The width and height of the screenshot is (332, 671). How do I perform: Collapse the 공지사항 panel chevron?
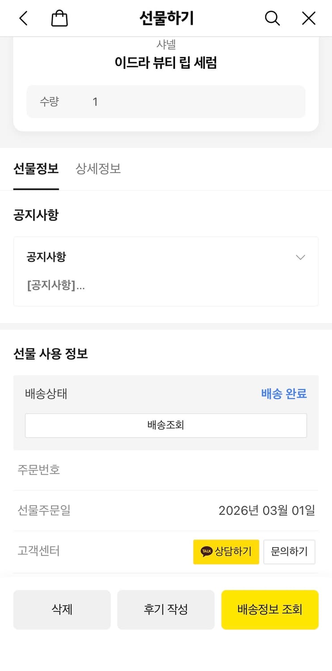coord(300,257)
